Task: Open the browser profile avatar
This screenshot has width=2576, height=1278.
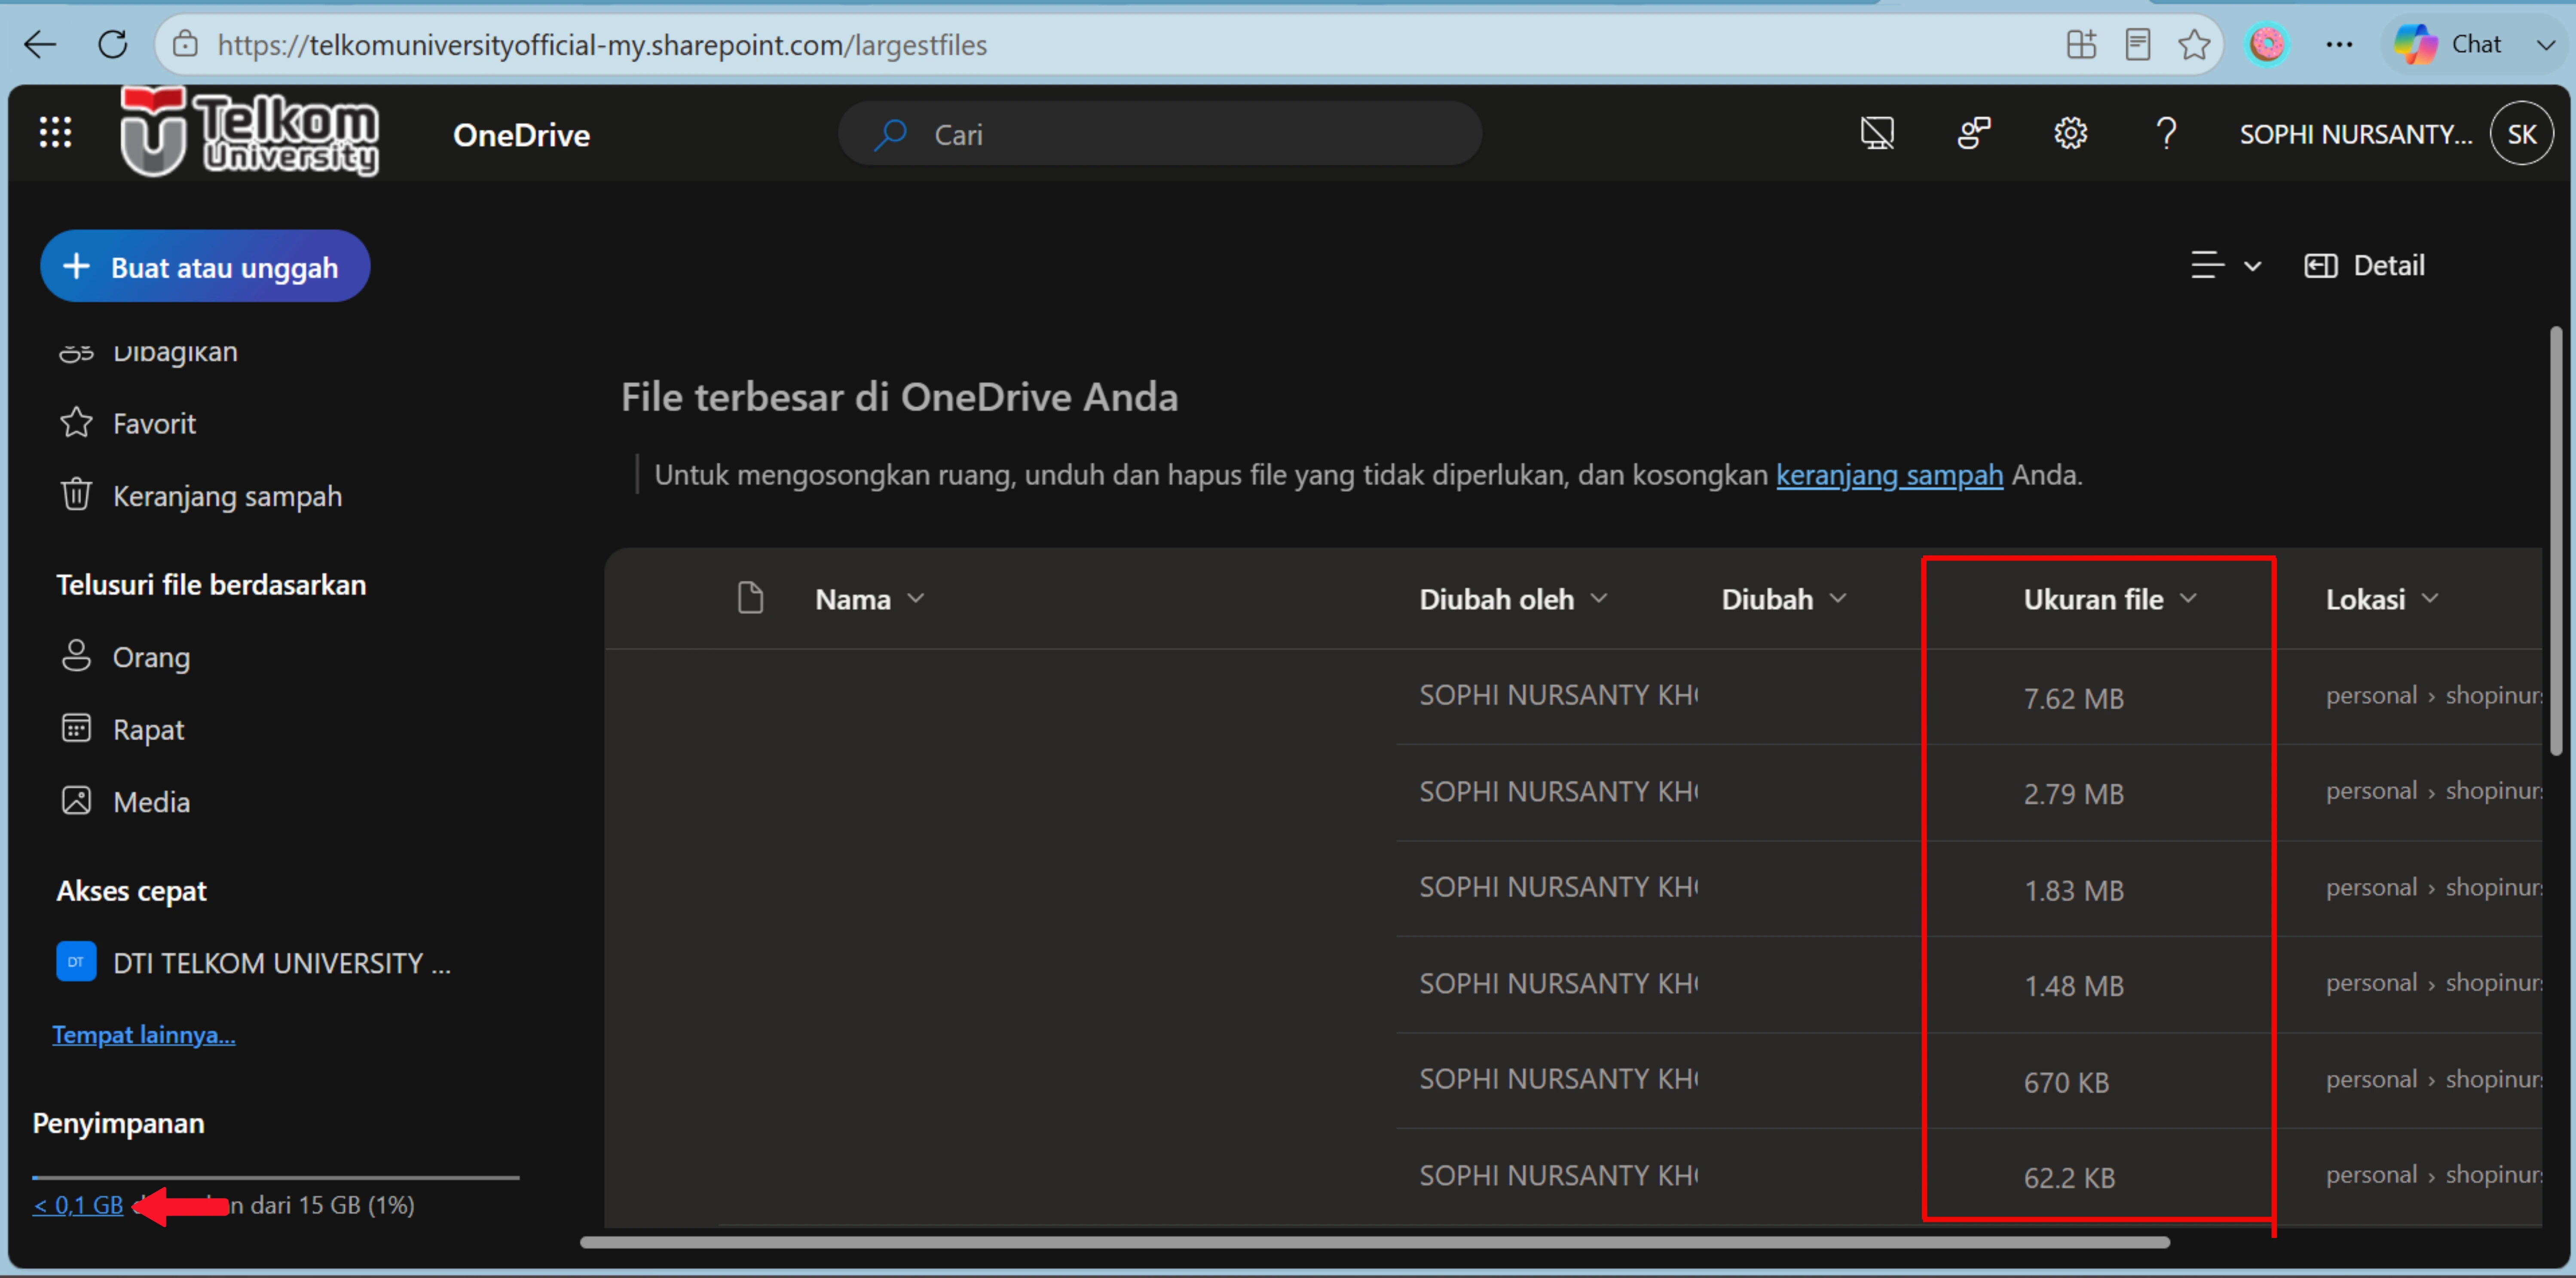Action: click(x=2267, y=44)
